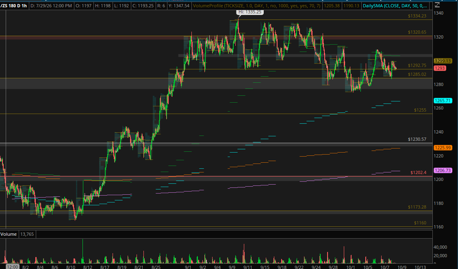Click the chart drawing-set icon above the price axis

tap(437, 5)
